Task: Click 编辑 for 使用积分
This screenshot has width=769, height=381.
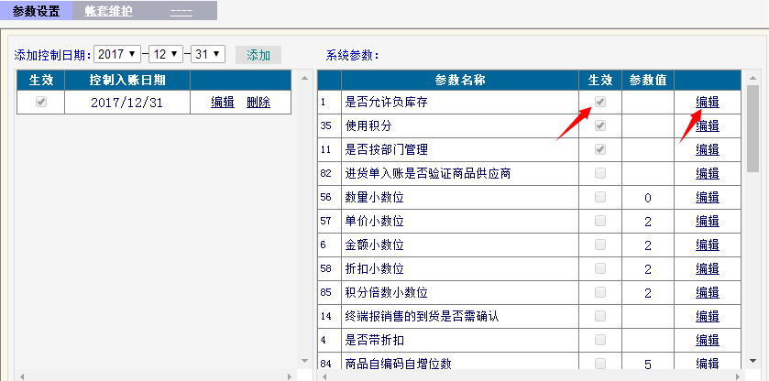Action: coord(708,126)
